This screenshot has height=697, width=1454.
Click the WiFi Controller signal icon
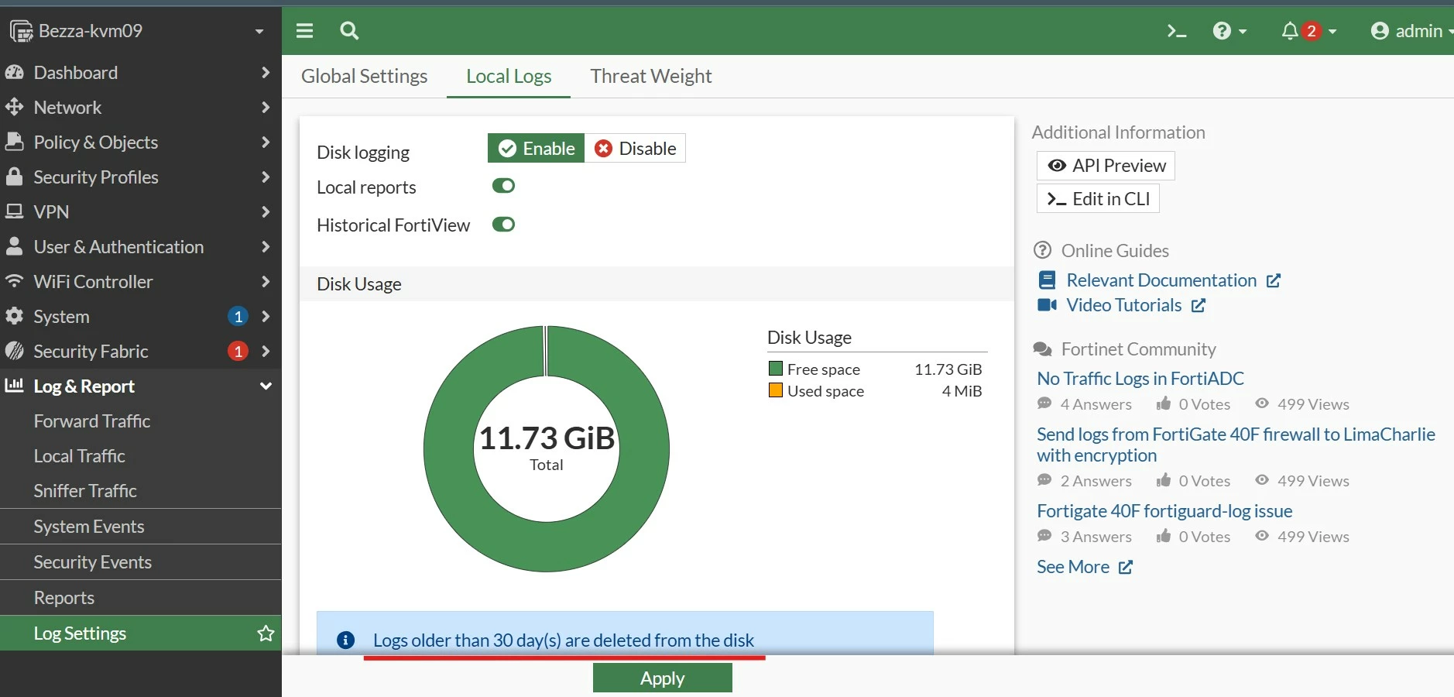click(14, 281)
